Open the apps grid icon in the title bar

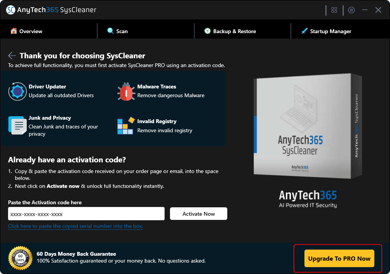pyautogui.click(x=334, y=10)
